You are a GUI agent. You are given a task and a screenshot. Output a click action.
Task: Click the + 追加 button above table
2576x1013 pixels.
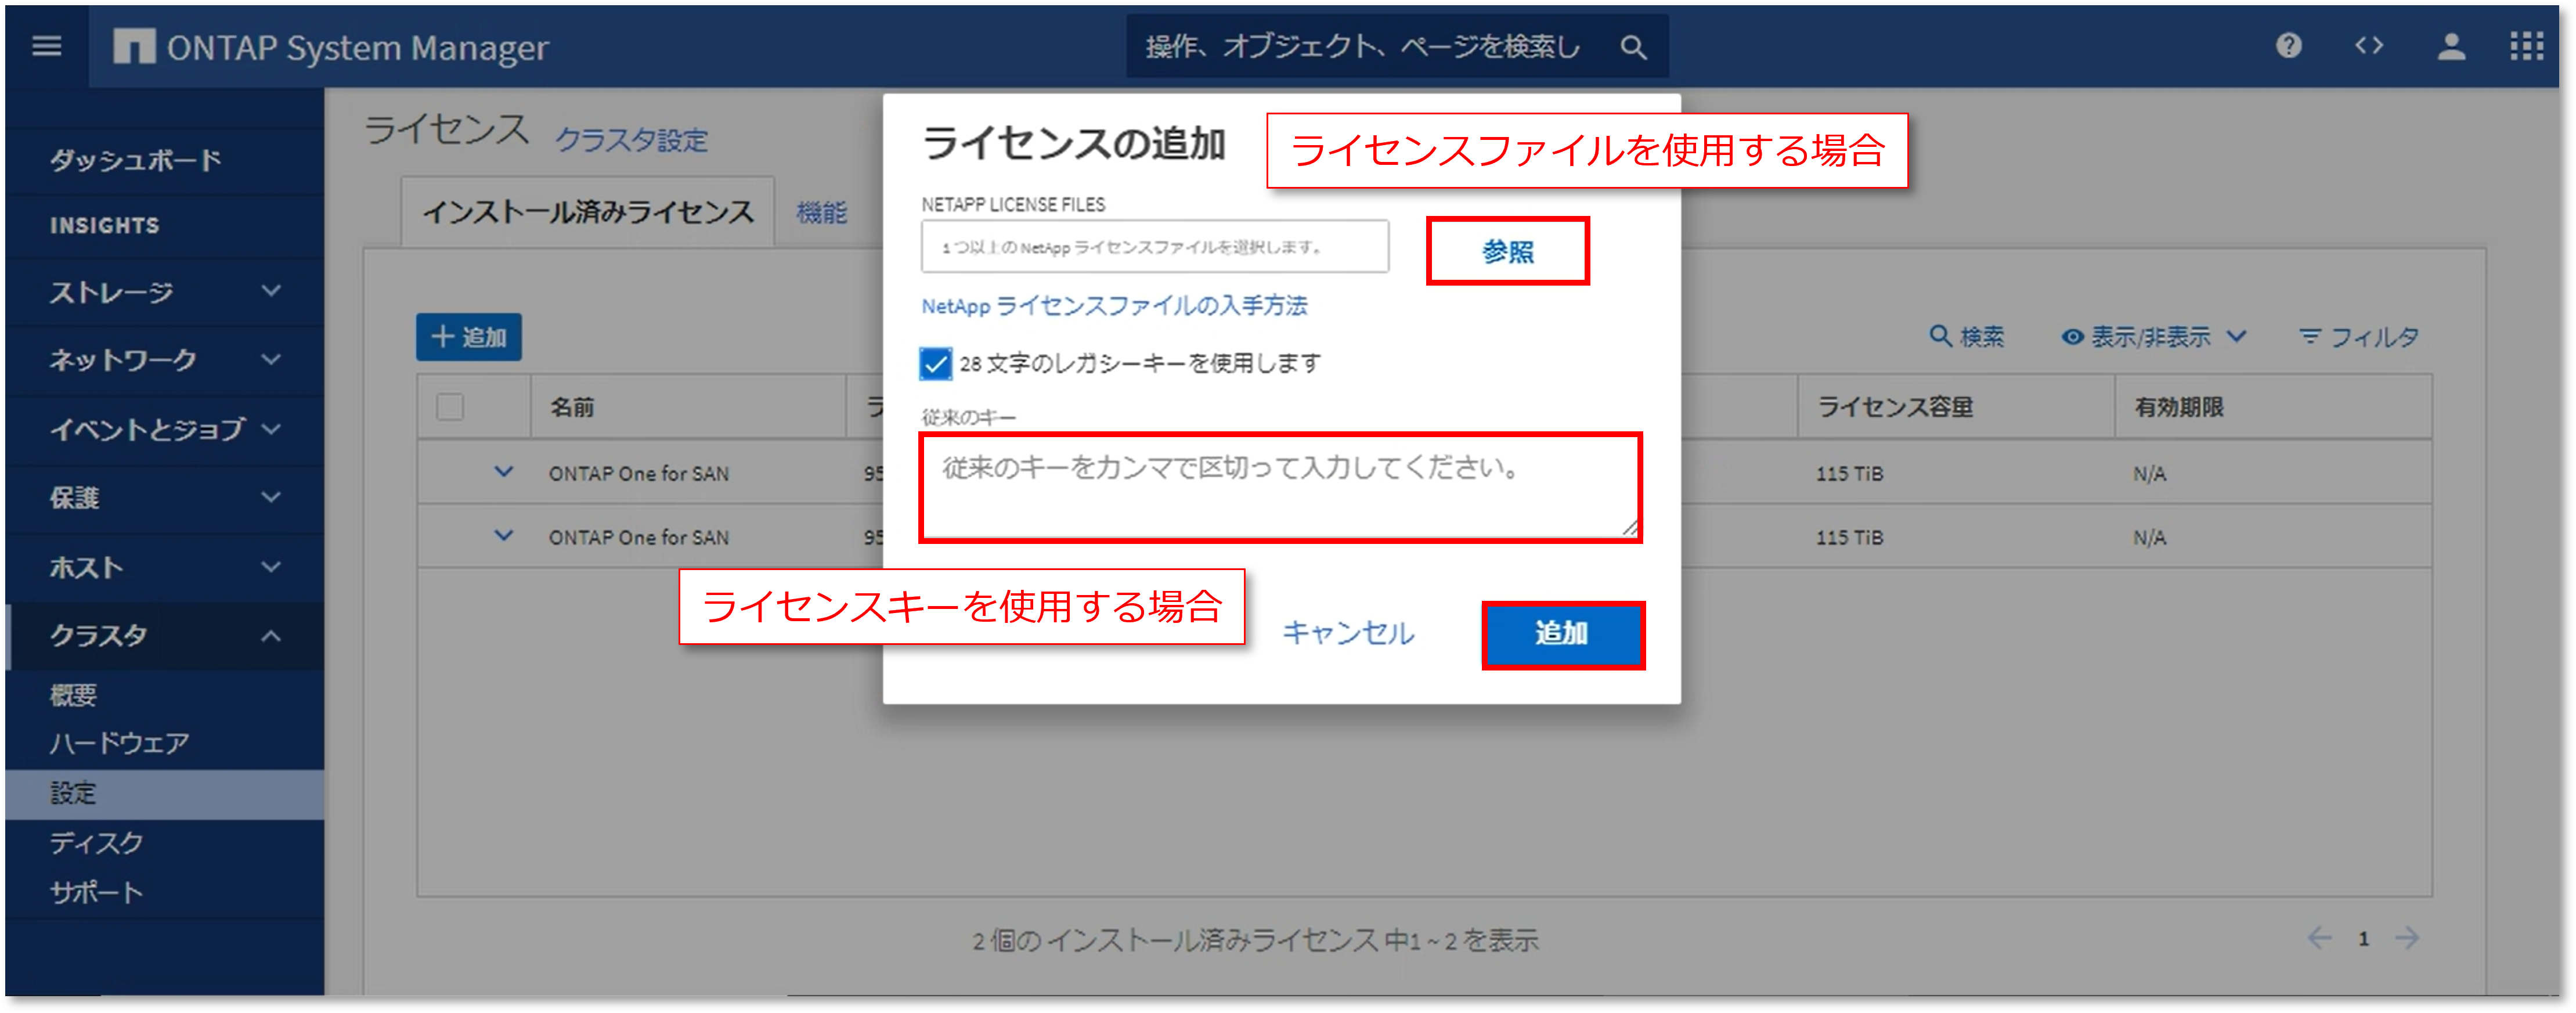coord(468,337)
